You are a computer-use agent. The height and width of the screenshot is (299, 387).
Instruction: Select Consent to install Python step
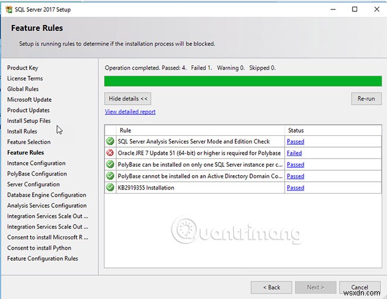[39, 248]
